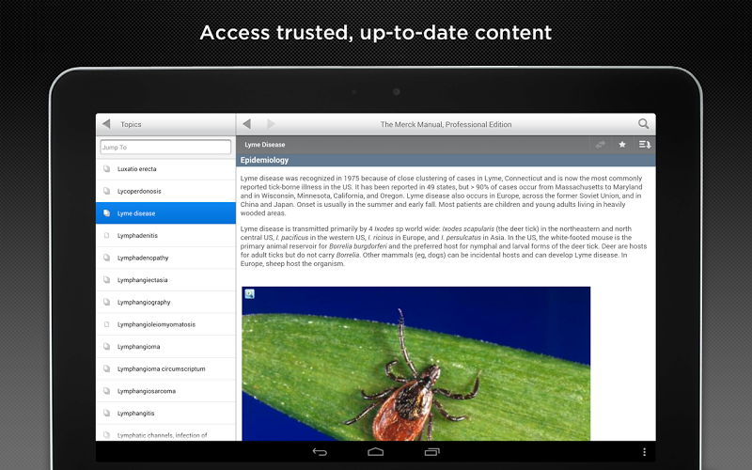This screenshot has width=752, height=470.
Task: Select the Lyme disease topic
Action: [x=166, y=213]
